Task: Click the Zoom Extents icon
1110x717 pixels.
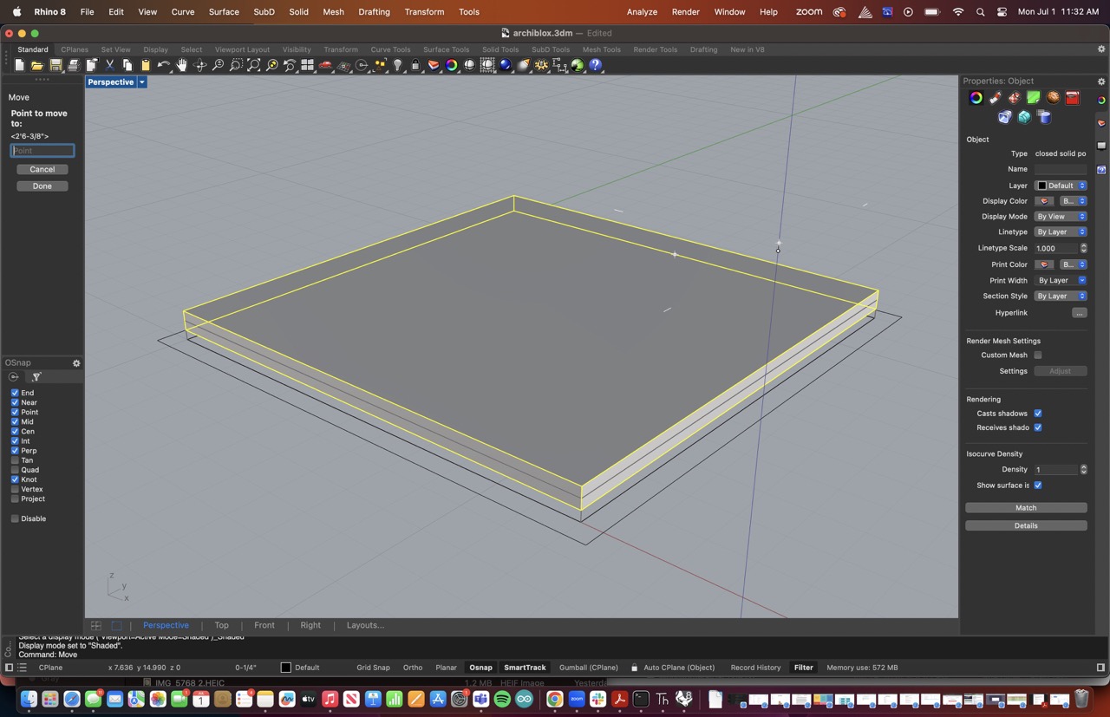Action: (x=254, y=65)
